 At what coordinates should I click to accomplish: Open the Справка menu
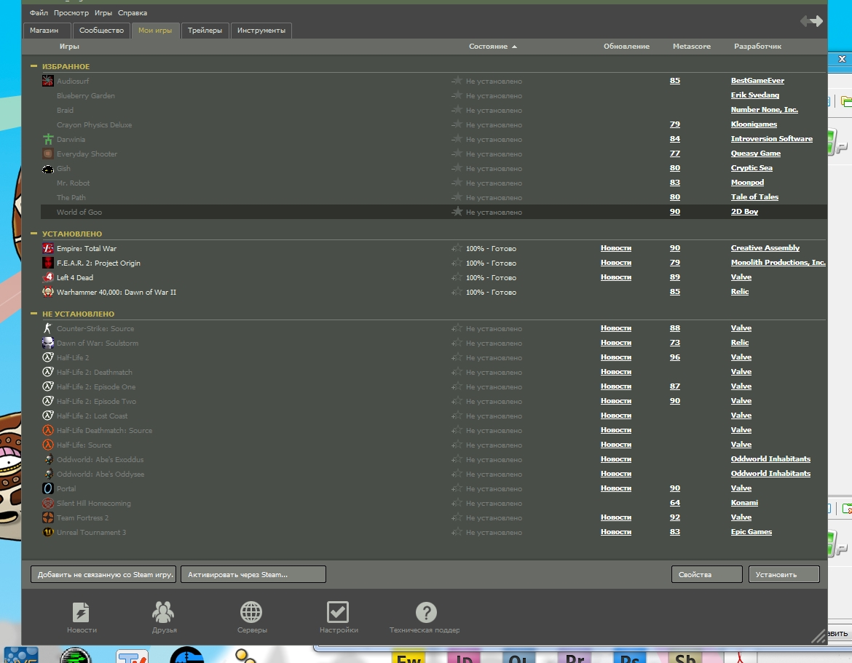click(133, 12)
